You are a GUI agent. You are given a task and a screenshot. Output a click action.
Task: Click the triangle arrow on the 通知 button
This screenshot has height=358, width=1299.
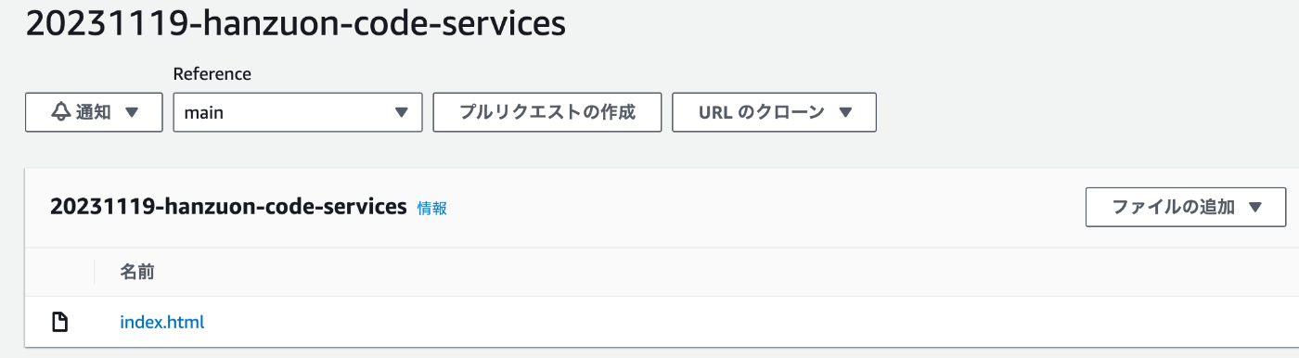tap(131, 112)
